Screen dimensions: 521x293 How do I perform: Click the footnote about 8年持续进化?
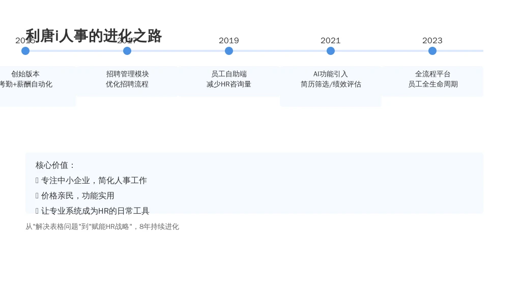(102, 226)
